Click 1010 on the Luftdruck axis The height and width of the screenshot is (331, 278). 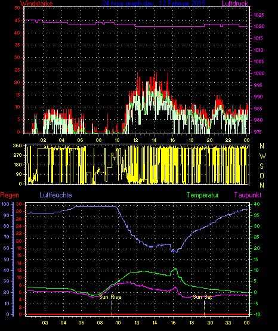point(259,50)
